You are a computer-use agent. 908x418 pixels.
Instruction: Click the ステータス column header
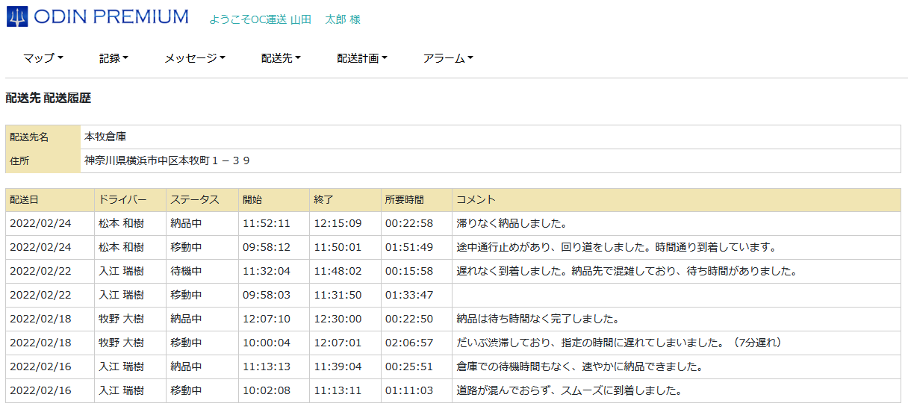pyautogui.click(x=194, y=200)
